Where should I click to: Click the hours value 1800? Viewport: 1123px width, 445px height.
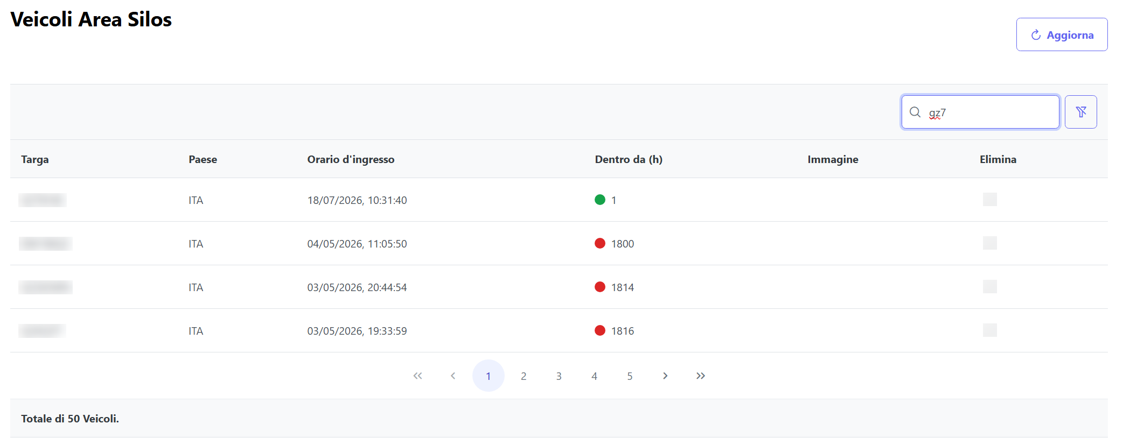pos(623,244)
